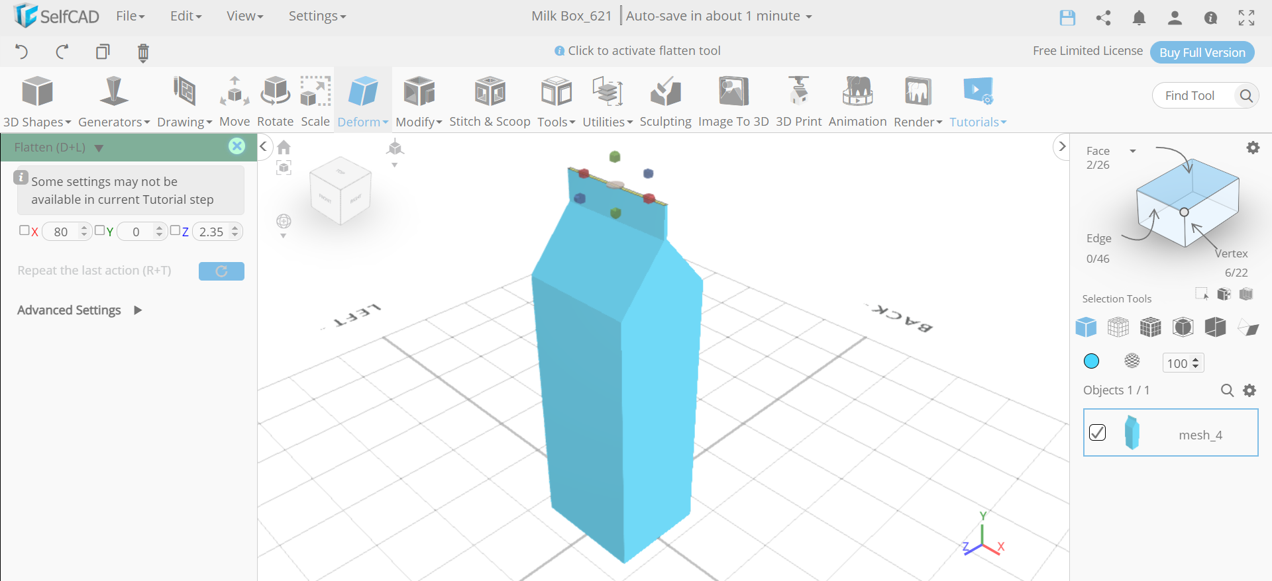Select the Scale tool
The image size is (1272, 581).
coord(315,101)
